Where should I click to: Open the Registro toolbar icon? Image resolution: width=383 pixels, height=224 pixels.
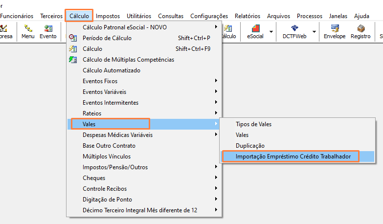(x=360, y=32)
